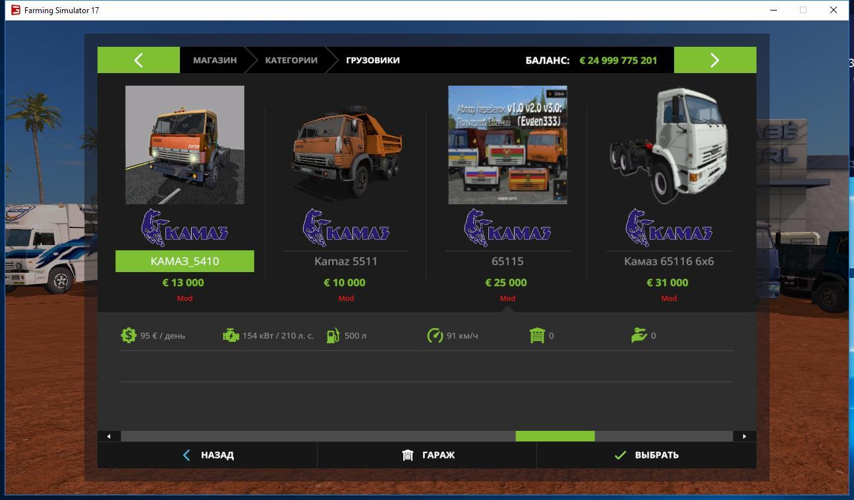Click the KAMAZ logo under Kamaz 5511

coord(346,228)
